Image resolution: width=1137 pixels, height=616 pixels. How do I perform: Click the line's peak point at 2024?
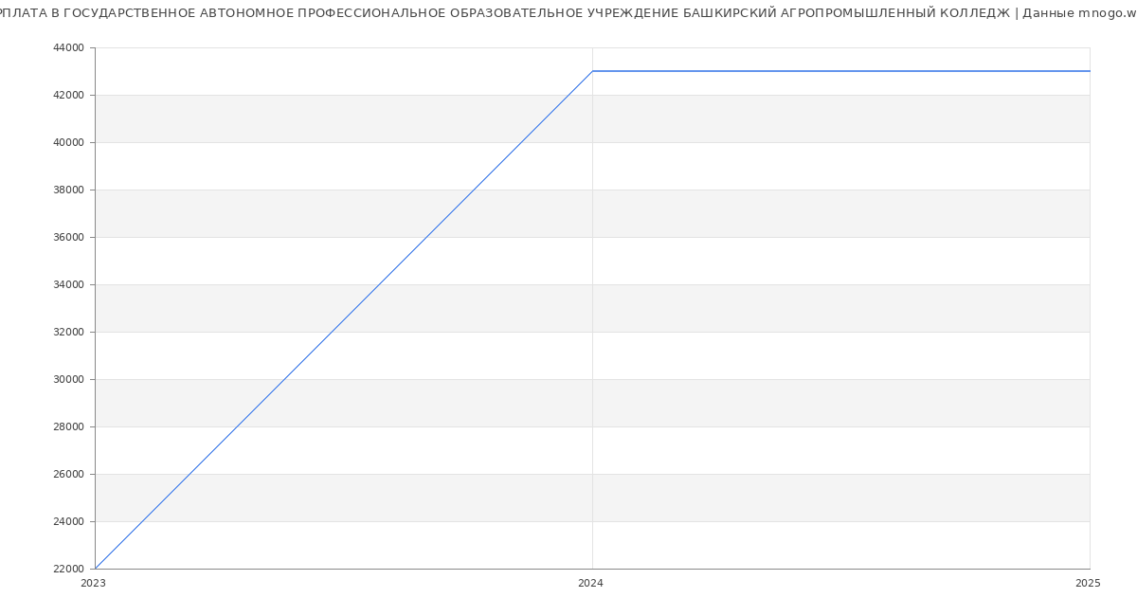[592, 71]
